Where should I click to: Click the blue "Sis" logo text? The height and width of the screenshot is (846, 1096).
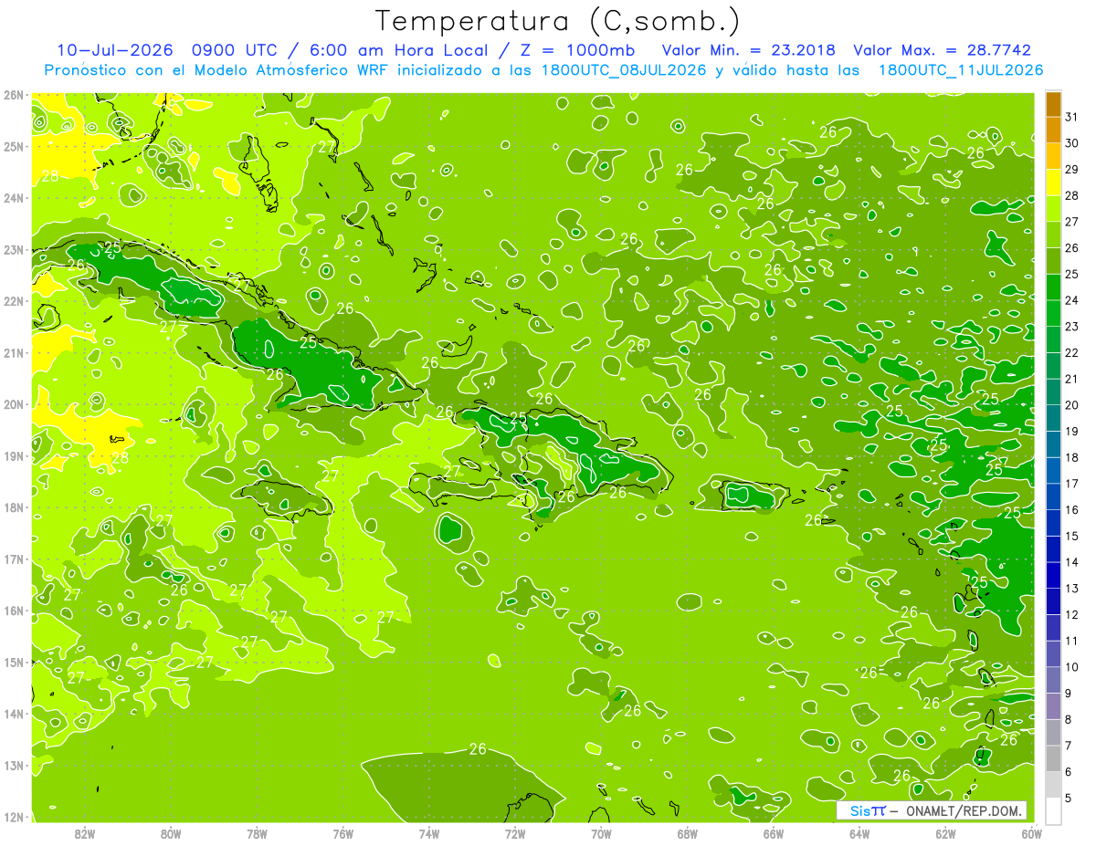coord(860,811)
